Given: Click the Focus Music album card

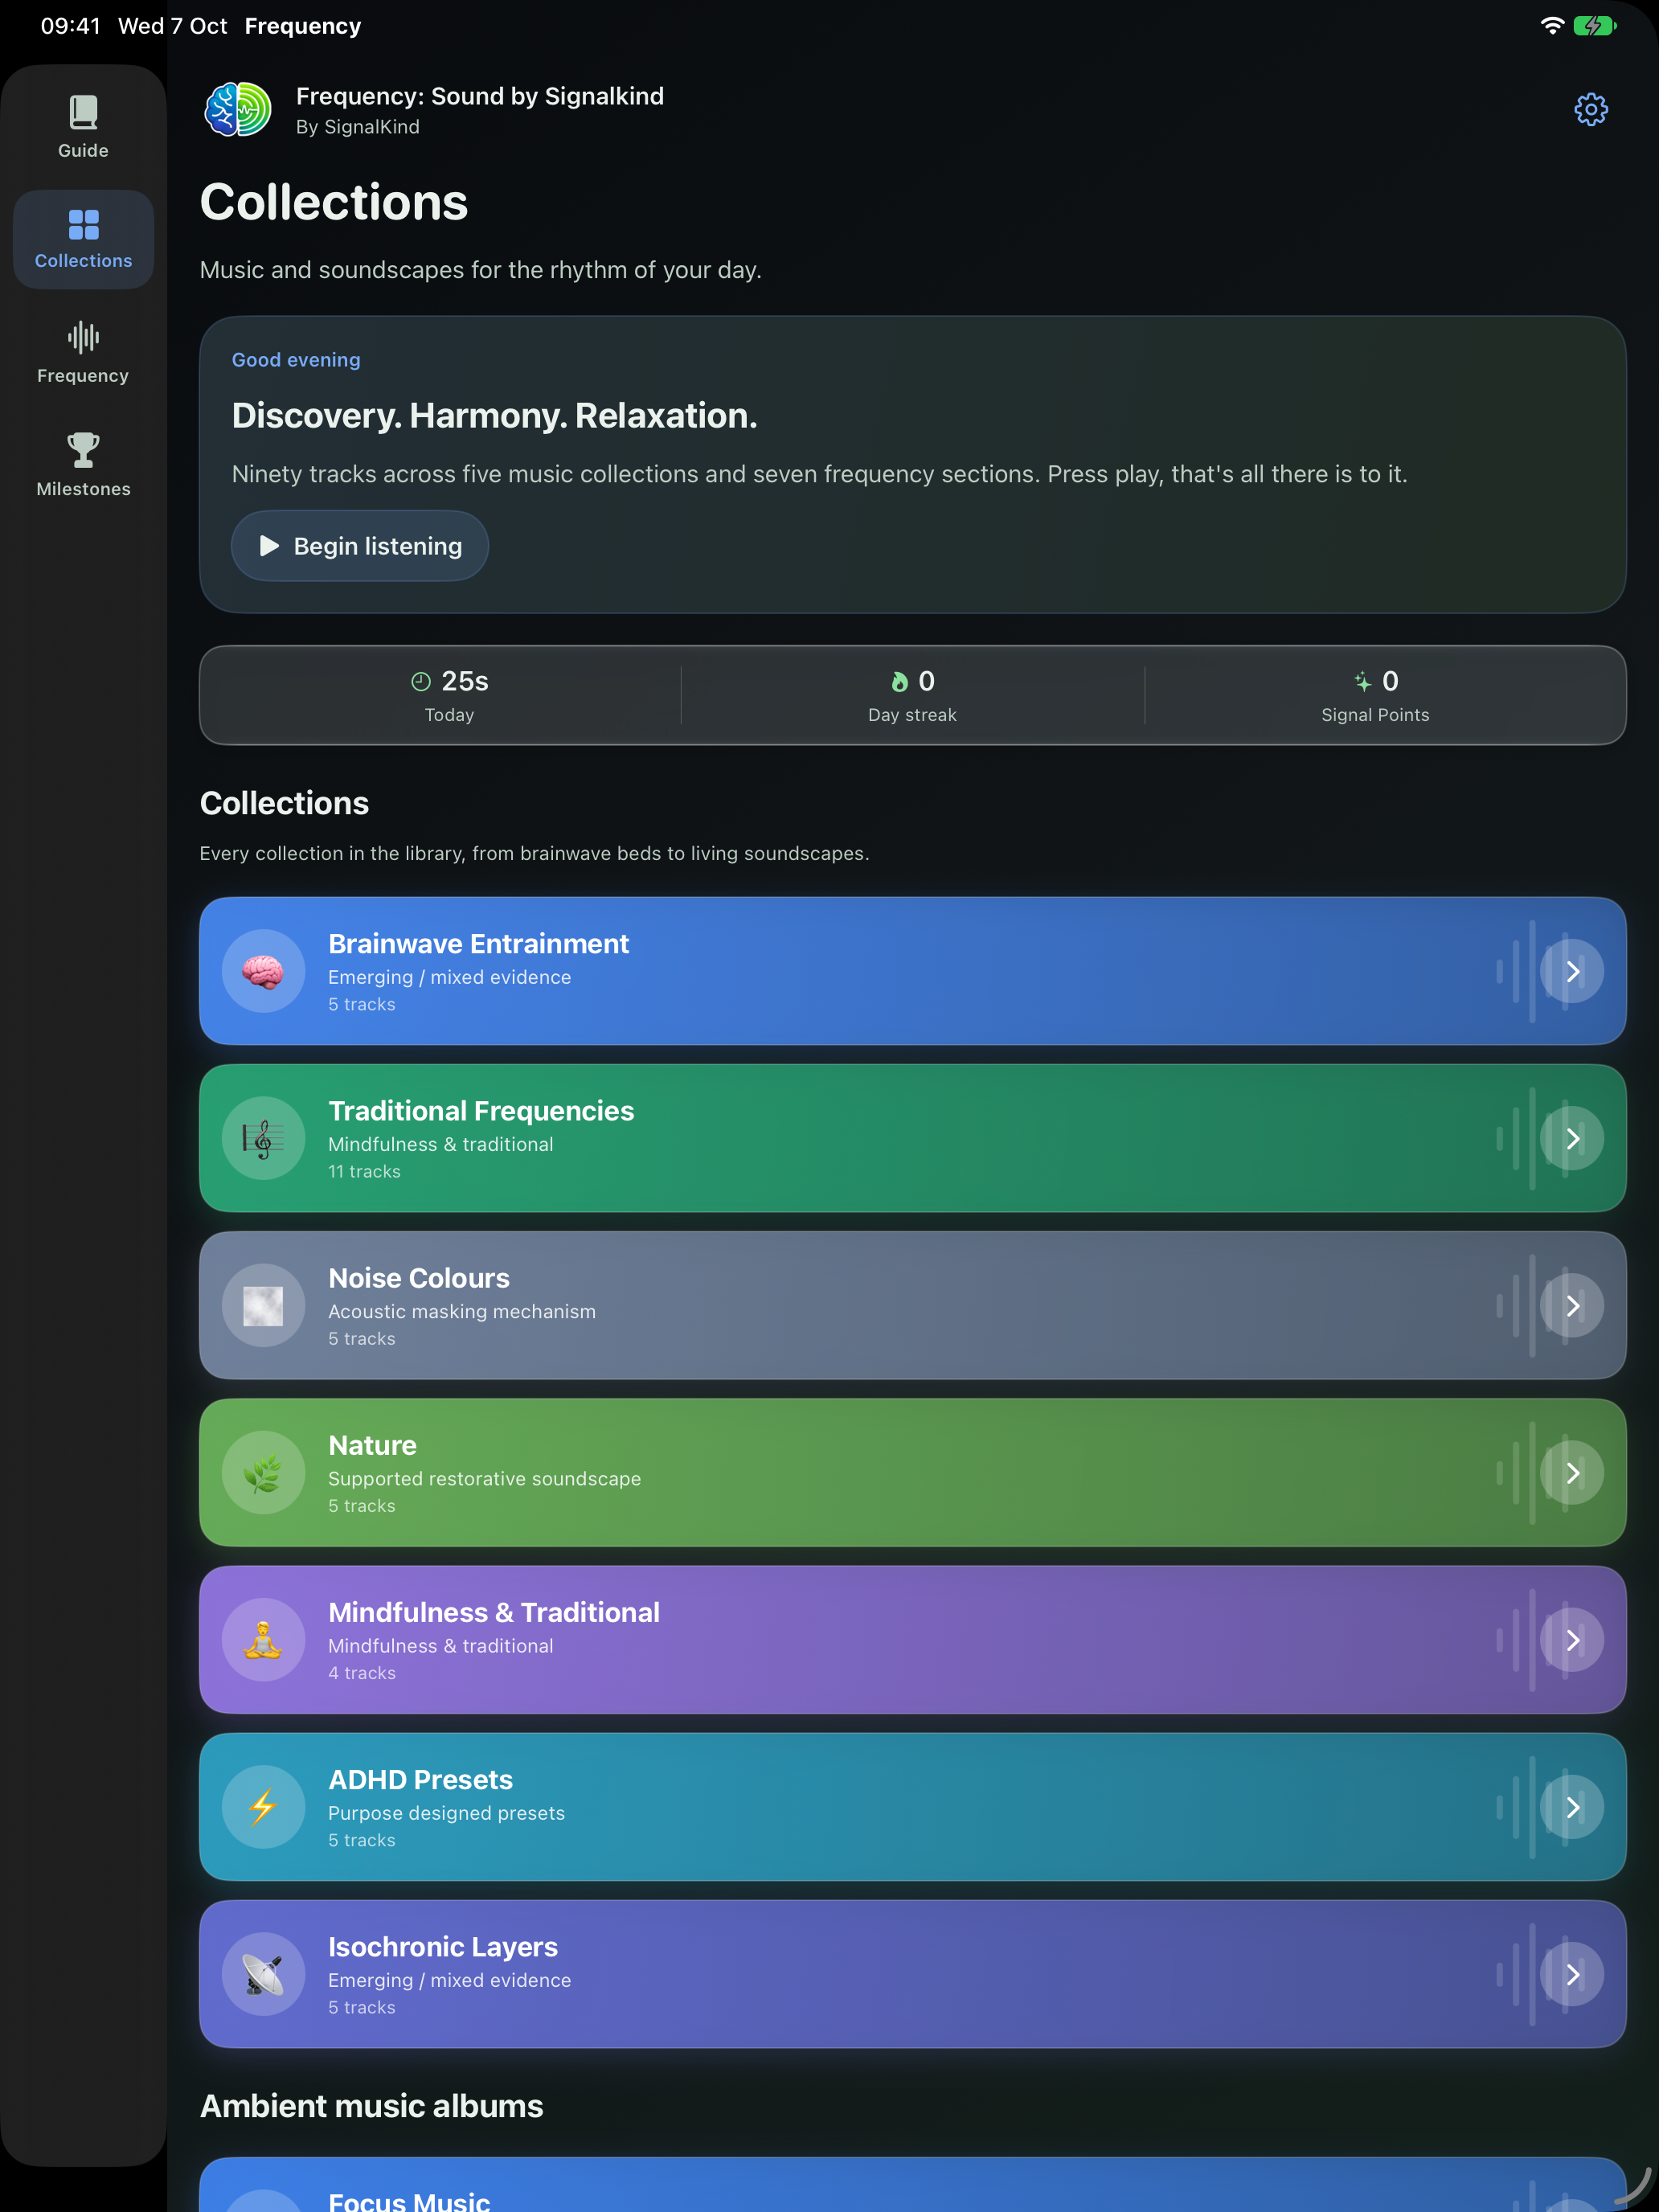Looking at the screenshot, I should click(x=912, y=2185).
